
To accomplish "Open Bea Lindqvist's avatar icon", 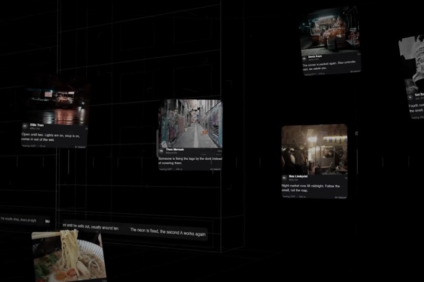I will [285, 177].
